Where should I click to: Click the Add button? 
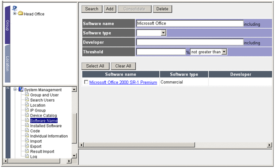(x=110, y=9)
